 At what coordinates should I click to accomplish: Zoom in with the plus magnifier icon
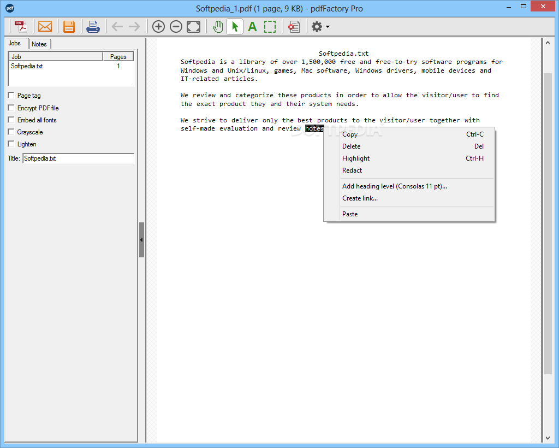point(158,26)
